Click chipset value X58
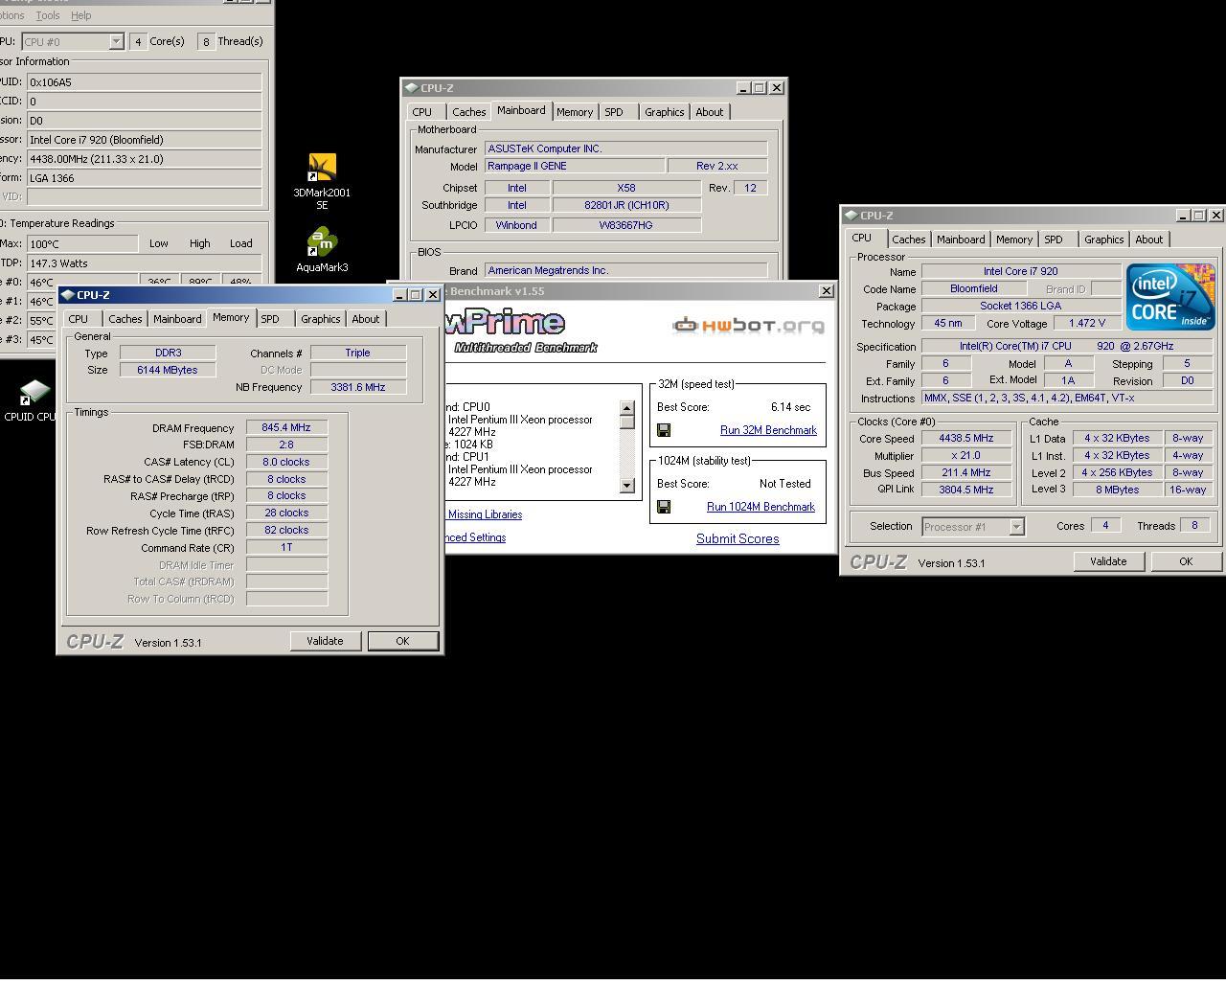1226x981 pixels. point(626,188)
